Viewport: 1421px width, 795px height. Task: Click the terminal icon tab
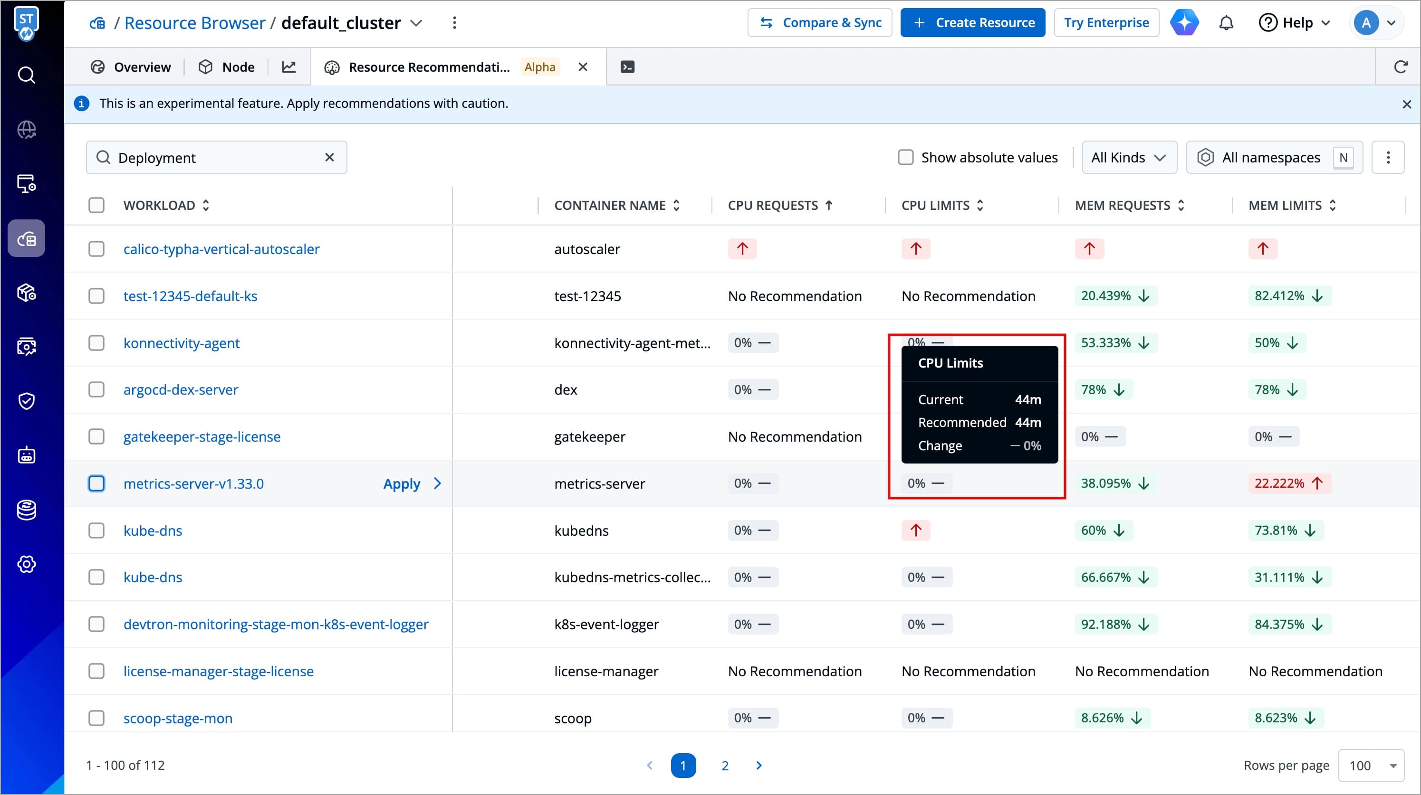627,66
